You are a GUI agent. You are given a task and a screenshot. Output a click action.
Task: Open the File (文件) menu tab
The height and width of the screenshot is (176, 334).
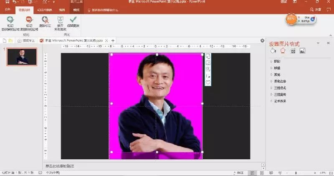point(8,10)
